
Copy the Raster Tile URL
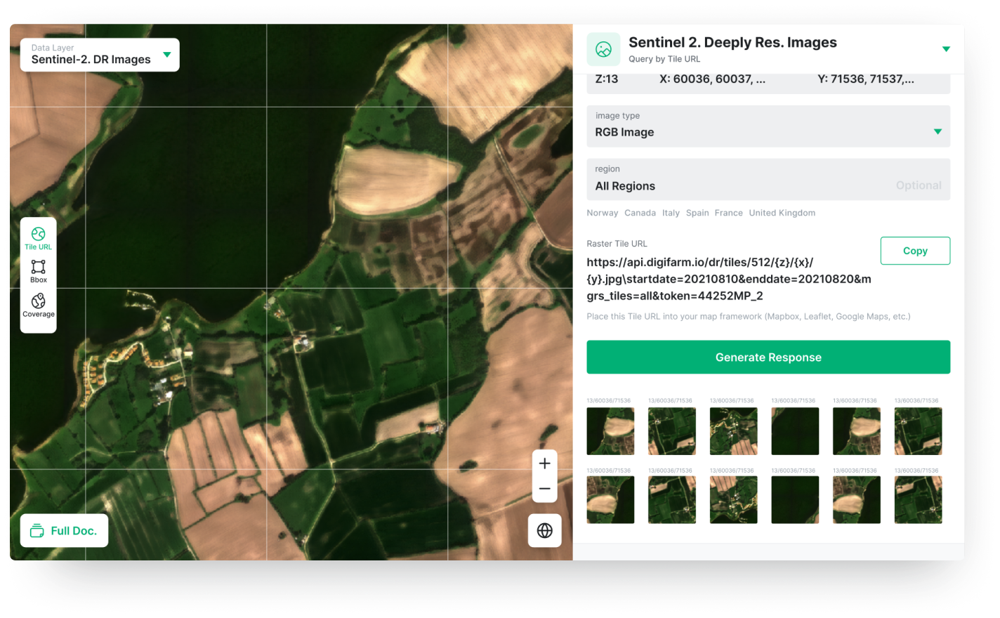coord(915,251)
